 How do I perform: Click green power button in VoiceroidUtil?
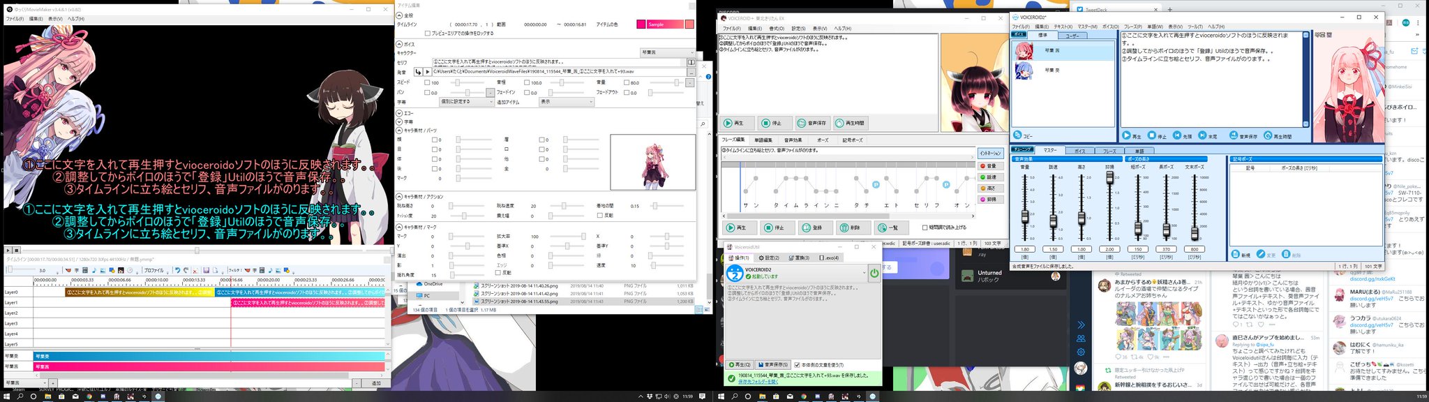click(x=874, y=273)
